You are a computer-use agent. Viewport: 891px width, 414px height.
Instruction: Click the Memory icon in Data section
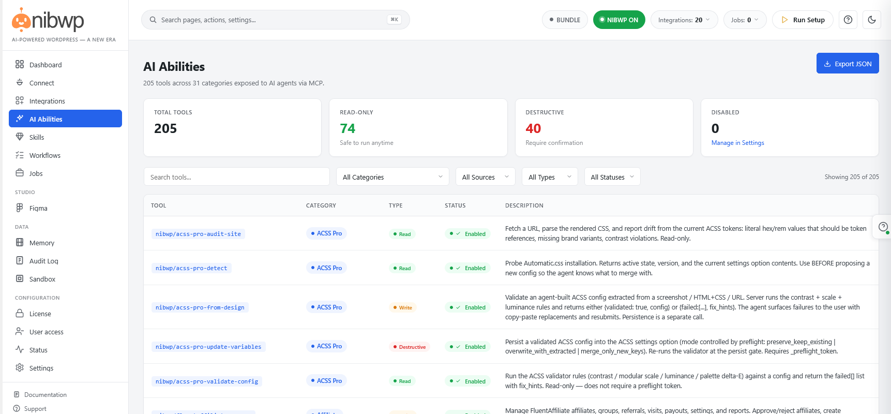tap(20, 242)
